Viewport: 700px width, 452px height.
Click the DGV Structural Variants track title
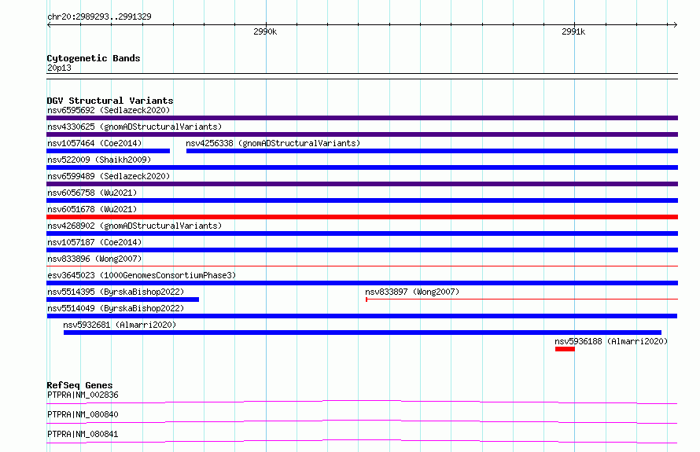tap(110, 101)
